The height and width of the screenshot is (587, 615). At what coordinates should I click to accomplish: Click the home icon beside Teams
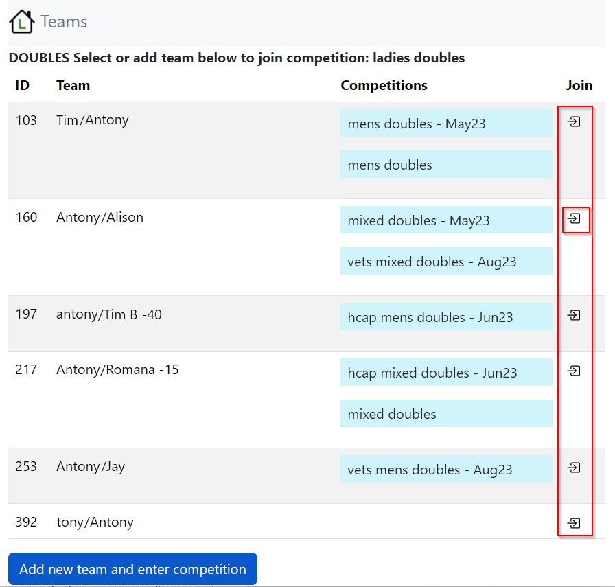pyautogui.click(x=21, y=21)
